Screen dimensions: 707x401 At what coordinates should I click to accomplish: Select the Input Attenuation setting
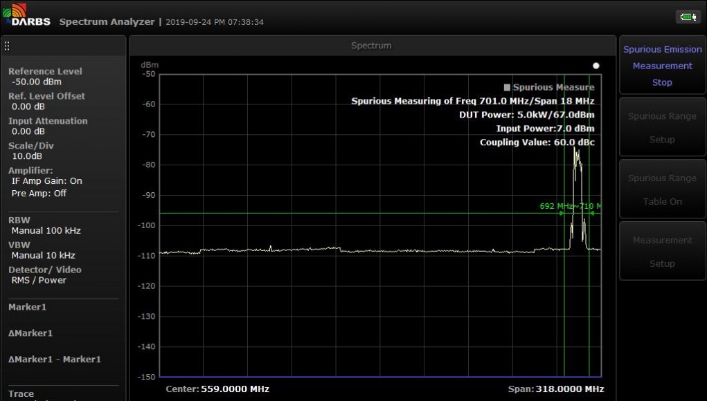48,126
